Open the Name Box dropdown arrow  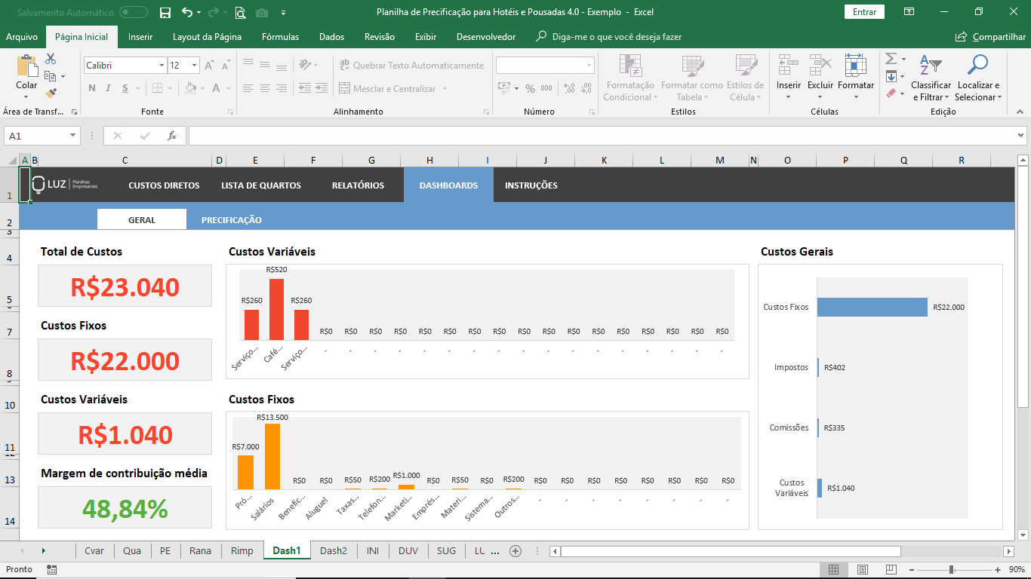coord(73,136)
